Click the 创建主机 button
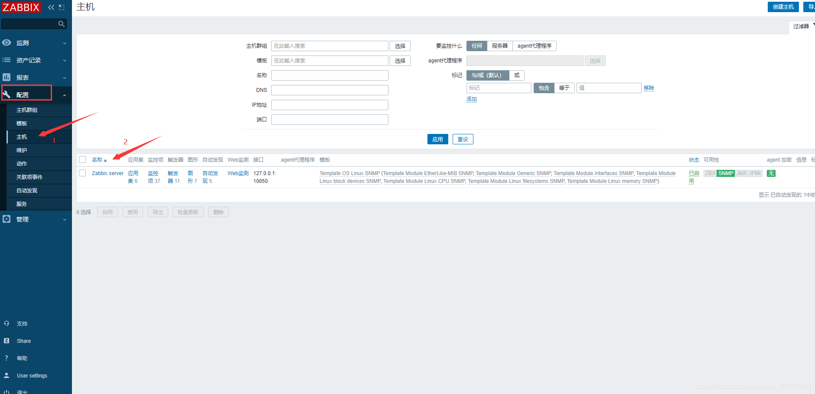Image resolution: width=815 pixels, height=394 pixels. pyautogui.click(x=783, y=7)
